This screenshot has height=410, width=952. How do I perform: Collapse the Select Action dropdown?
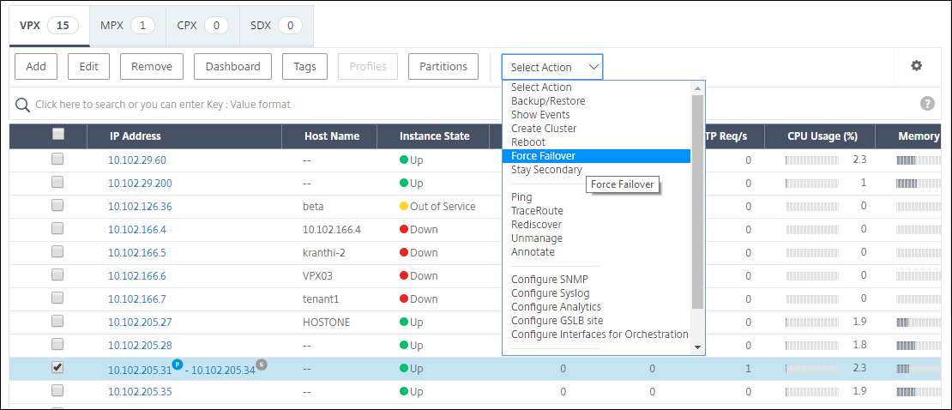pyautogui.click(x=551, y=67)
